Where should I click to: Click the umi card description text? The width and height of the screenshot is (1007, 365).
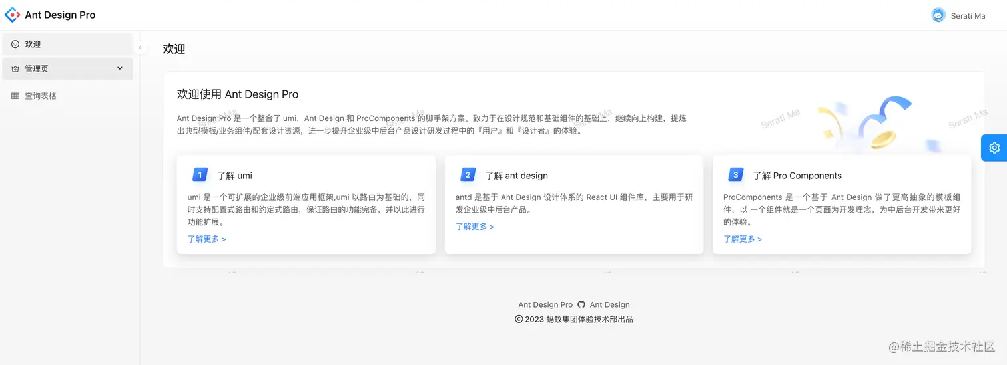(306, 209)
